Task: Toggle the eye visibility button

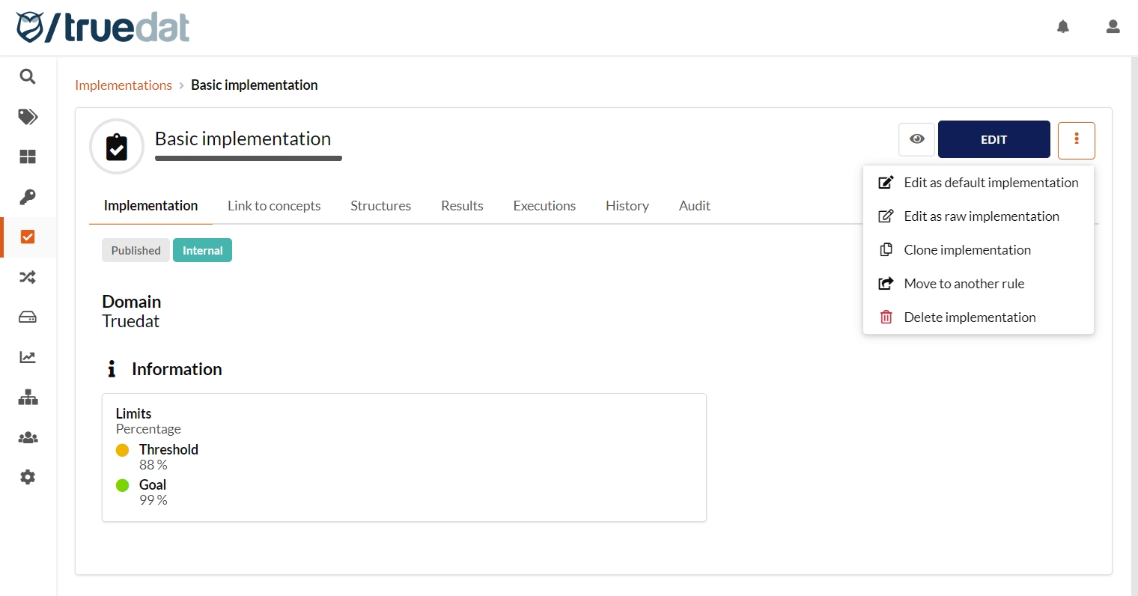Action: click(x=916, y=139)
